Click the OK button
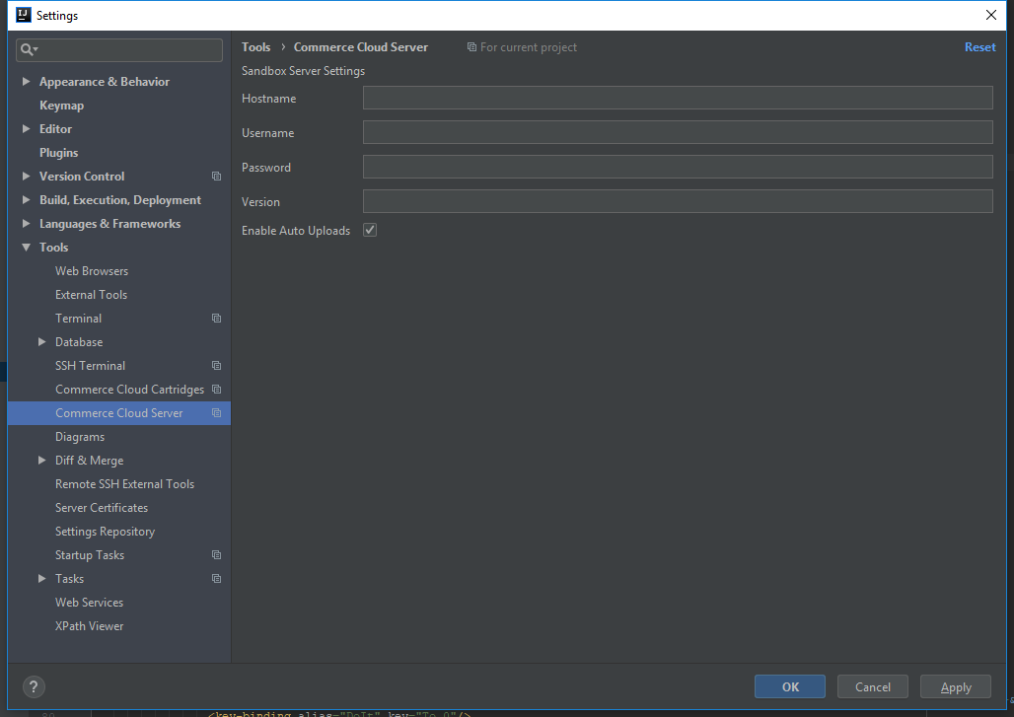Image resolution: width=1014 pixels, height=717 pixels. tap(790, 686)
